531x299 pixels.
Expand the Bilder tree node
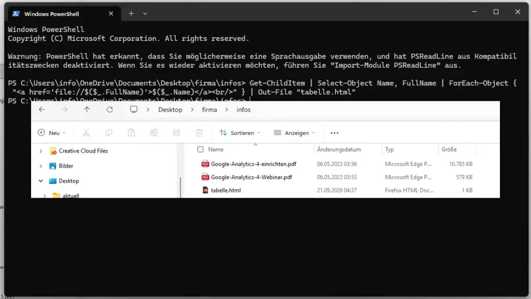click(40, 166)
